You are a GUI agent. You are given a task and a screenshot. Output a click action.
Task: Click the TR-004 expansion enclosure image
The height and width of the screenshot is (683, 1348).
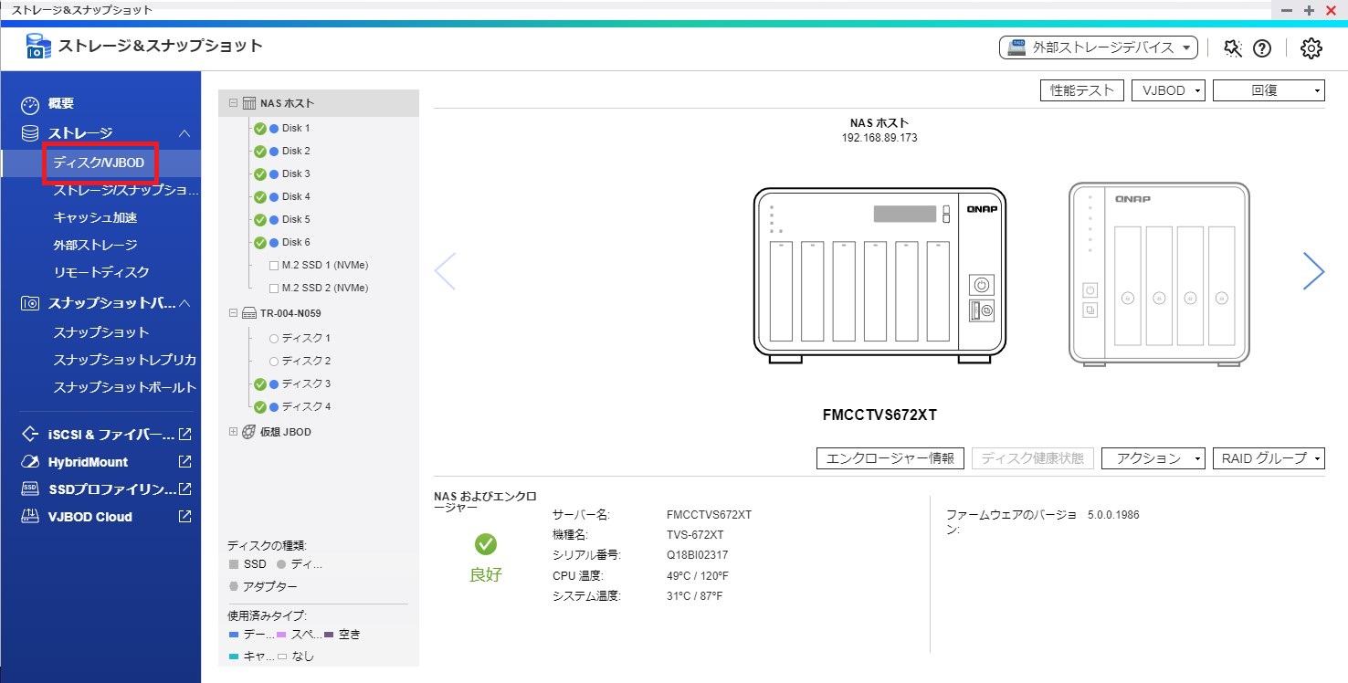point(1159,274)
